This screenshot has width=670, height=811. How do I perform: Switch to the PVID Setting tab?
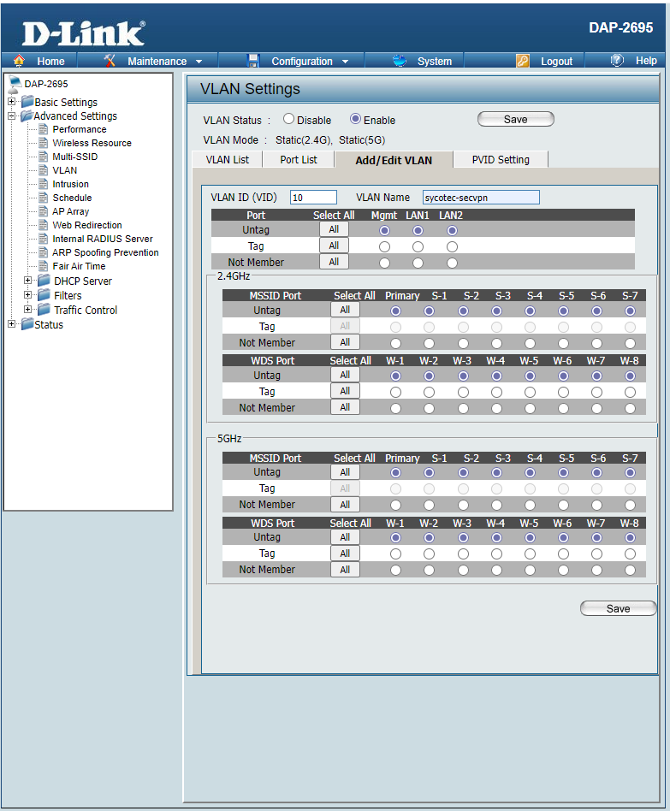pyautogui.click(x=501, y=160)
